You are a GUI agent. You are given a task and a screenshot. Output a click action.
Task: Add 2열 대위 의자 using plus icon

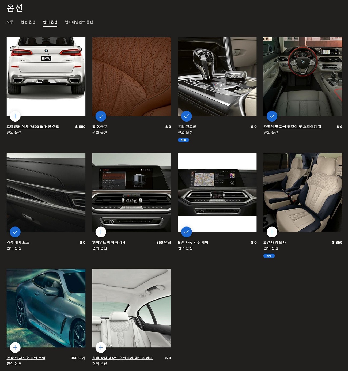[x=272, y=232]
